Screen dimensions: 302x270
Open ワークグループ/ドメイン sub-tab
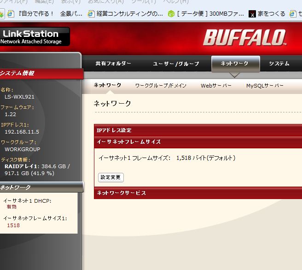pos(161,86)
